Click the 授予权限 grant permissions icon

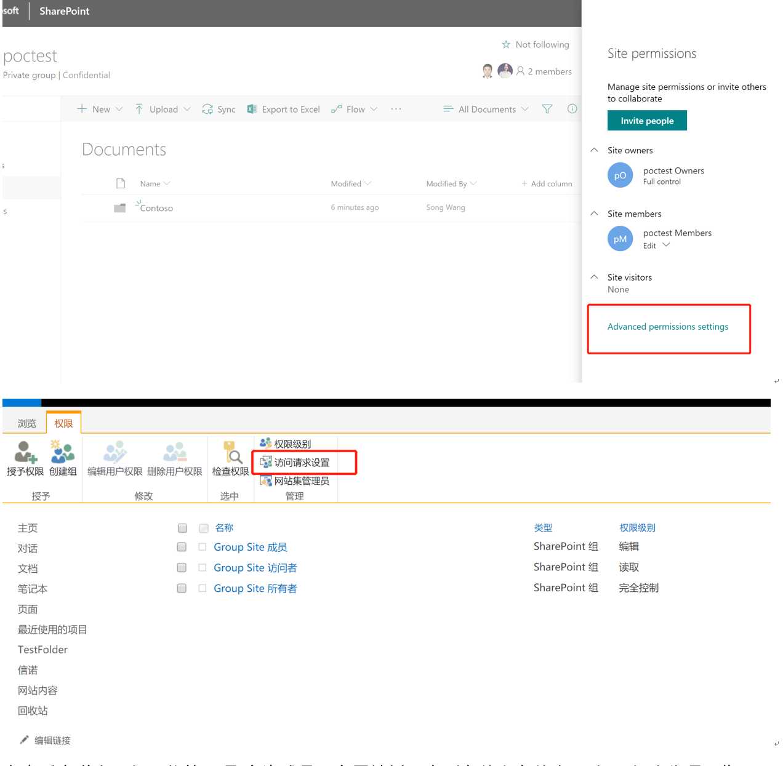pos(25,452)
